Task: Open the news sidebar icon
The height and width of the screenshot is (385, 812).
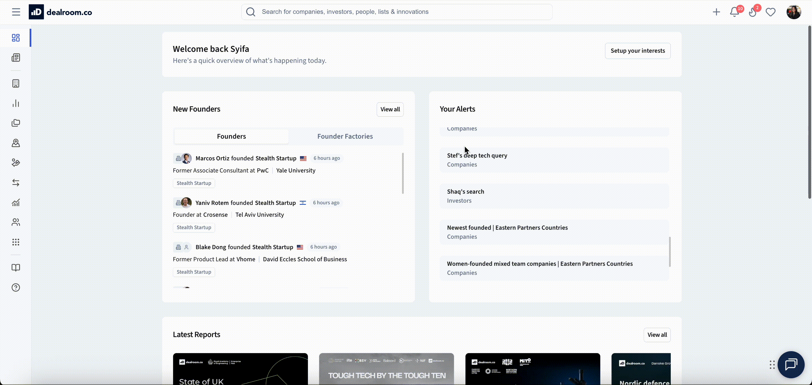Action: (x=16, y=58)
